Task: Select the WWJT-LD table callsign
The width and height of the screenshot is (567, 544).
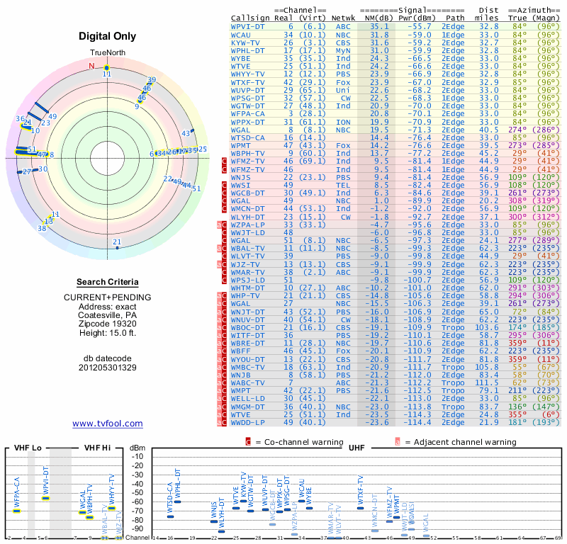Action: click(x=247, y=232)
